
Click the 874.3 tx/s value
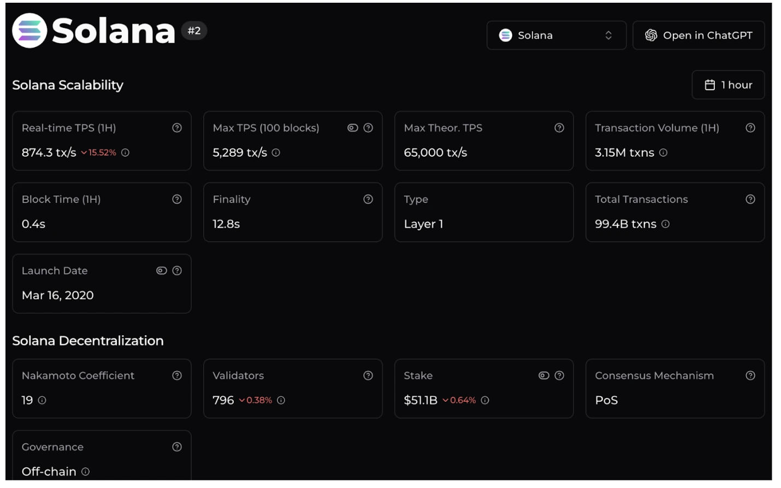coord(49,153)
